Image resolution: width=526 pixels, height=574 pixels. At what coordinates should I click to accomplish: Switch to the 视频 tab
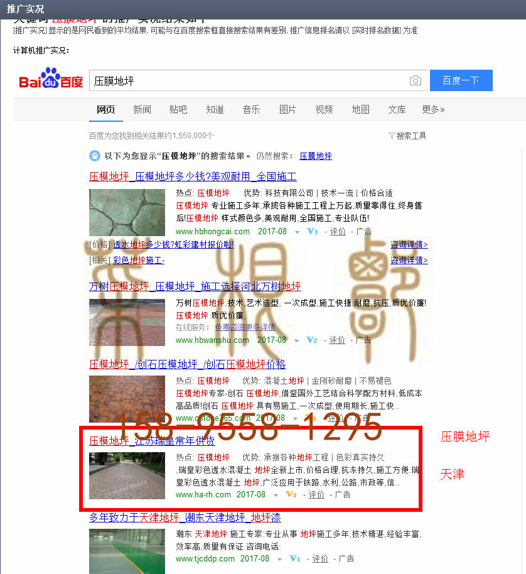(324, 109)
